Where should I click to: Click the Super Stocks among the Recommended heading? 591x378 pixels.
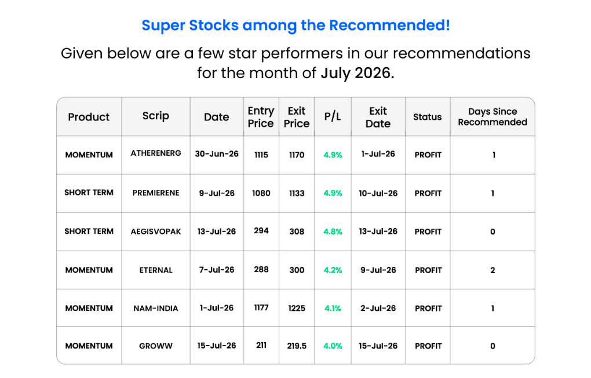coord(295,25)
